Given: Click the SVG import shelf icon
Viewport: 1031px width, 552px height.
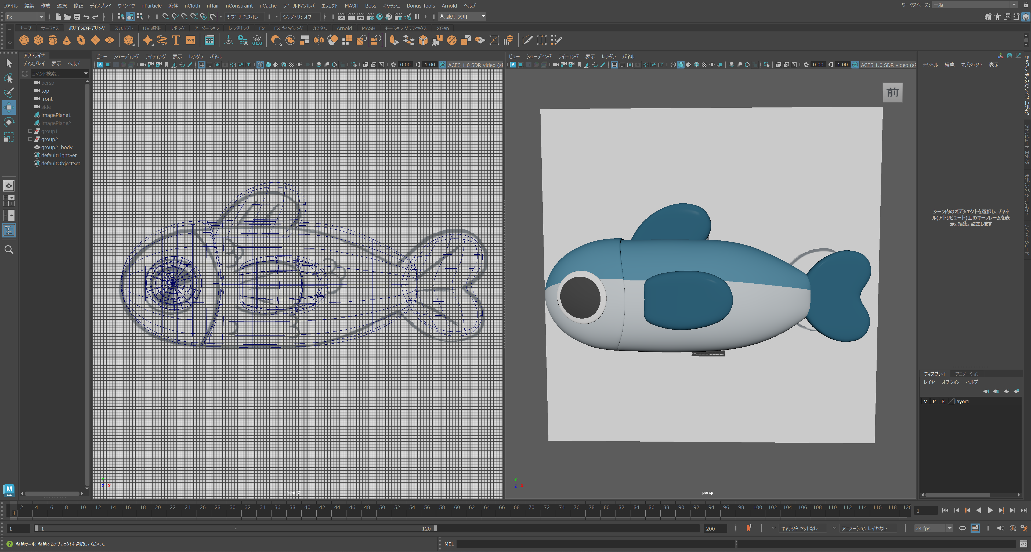Looking at the screenshot, I should point(190,40).
